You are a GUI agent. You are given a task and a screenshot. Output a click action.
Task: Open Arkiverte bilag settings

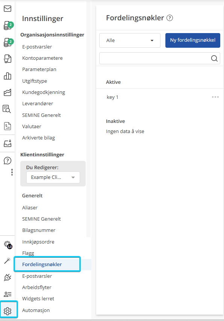(38, 138)
